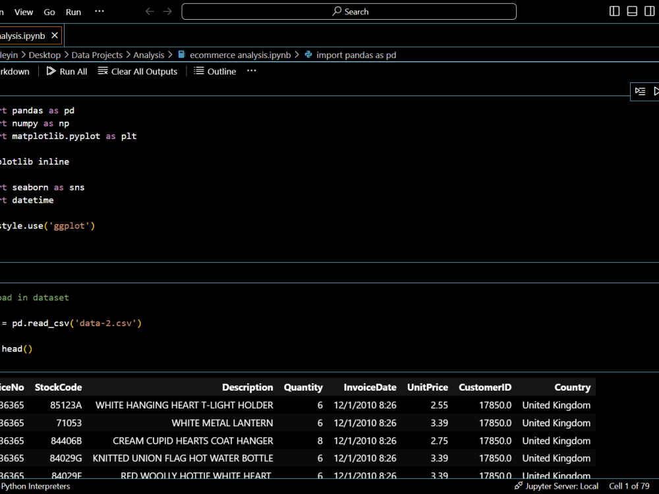Open the Go menu

click(49, 12)
